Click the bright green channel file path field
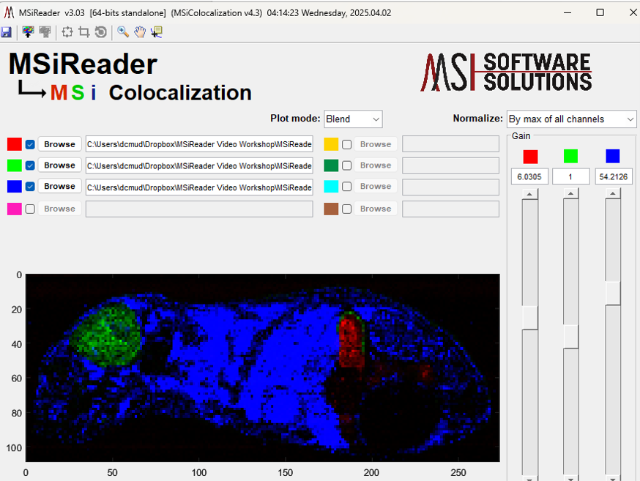640x481 pixels. tap(199, 165)
